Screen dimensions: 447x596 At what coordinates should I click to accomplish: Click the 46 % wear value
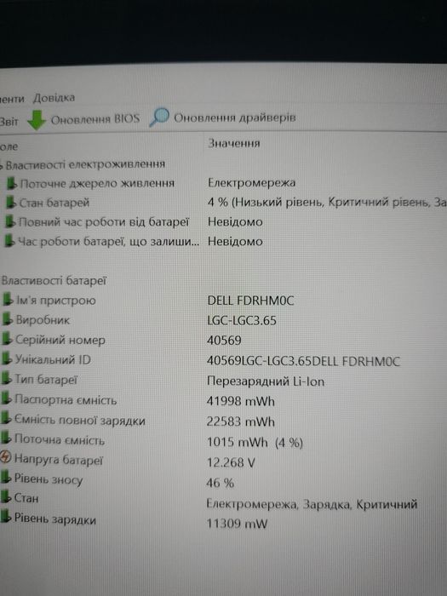point(220,483)
